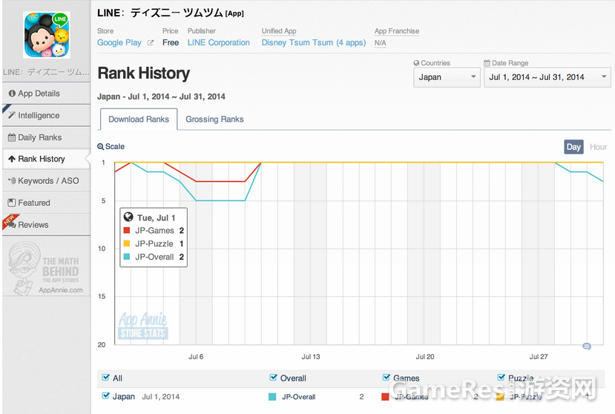Click JP-Puzzle row in chart tooltip
615x414 pixels.
point(154,243)
